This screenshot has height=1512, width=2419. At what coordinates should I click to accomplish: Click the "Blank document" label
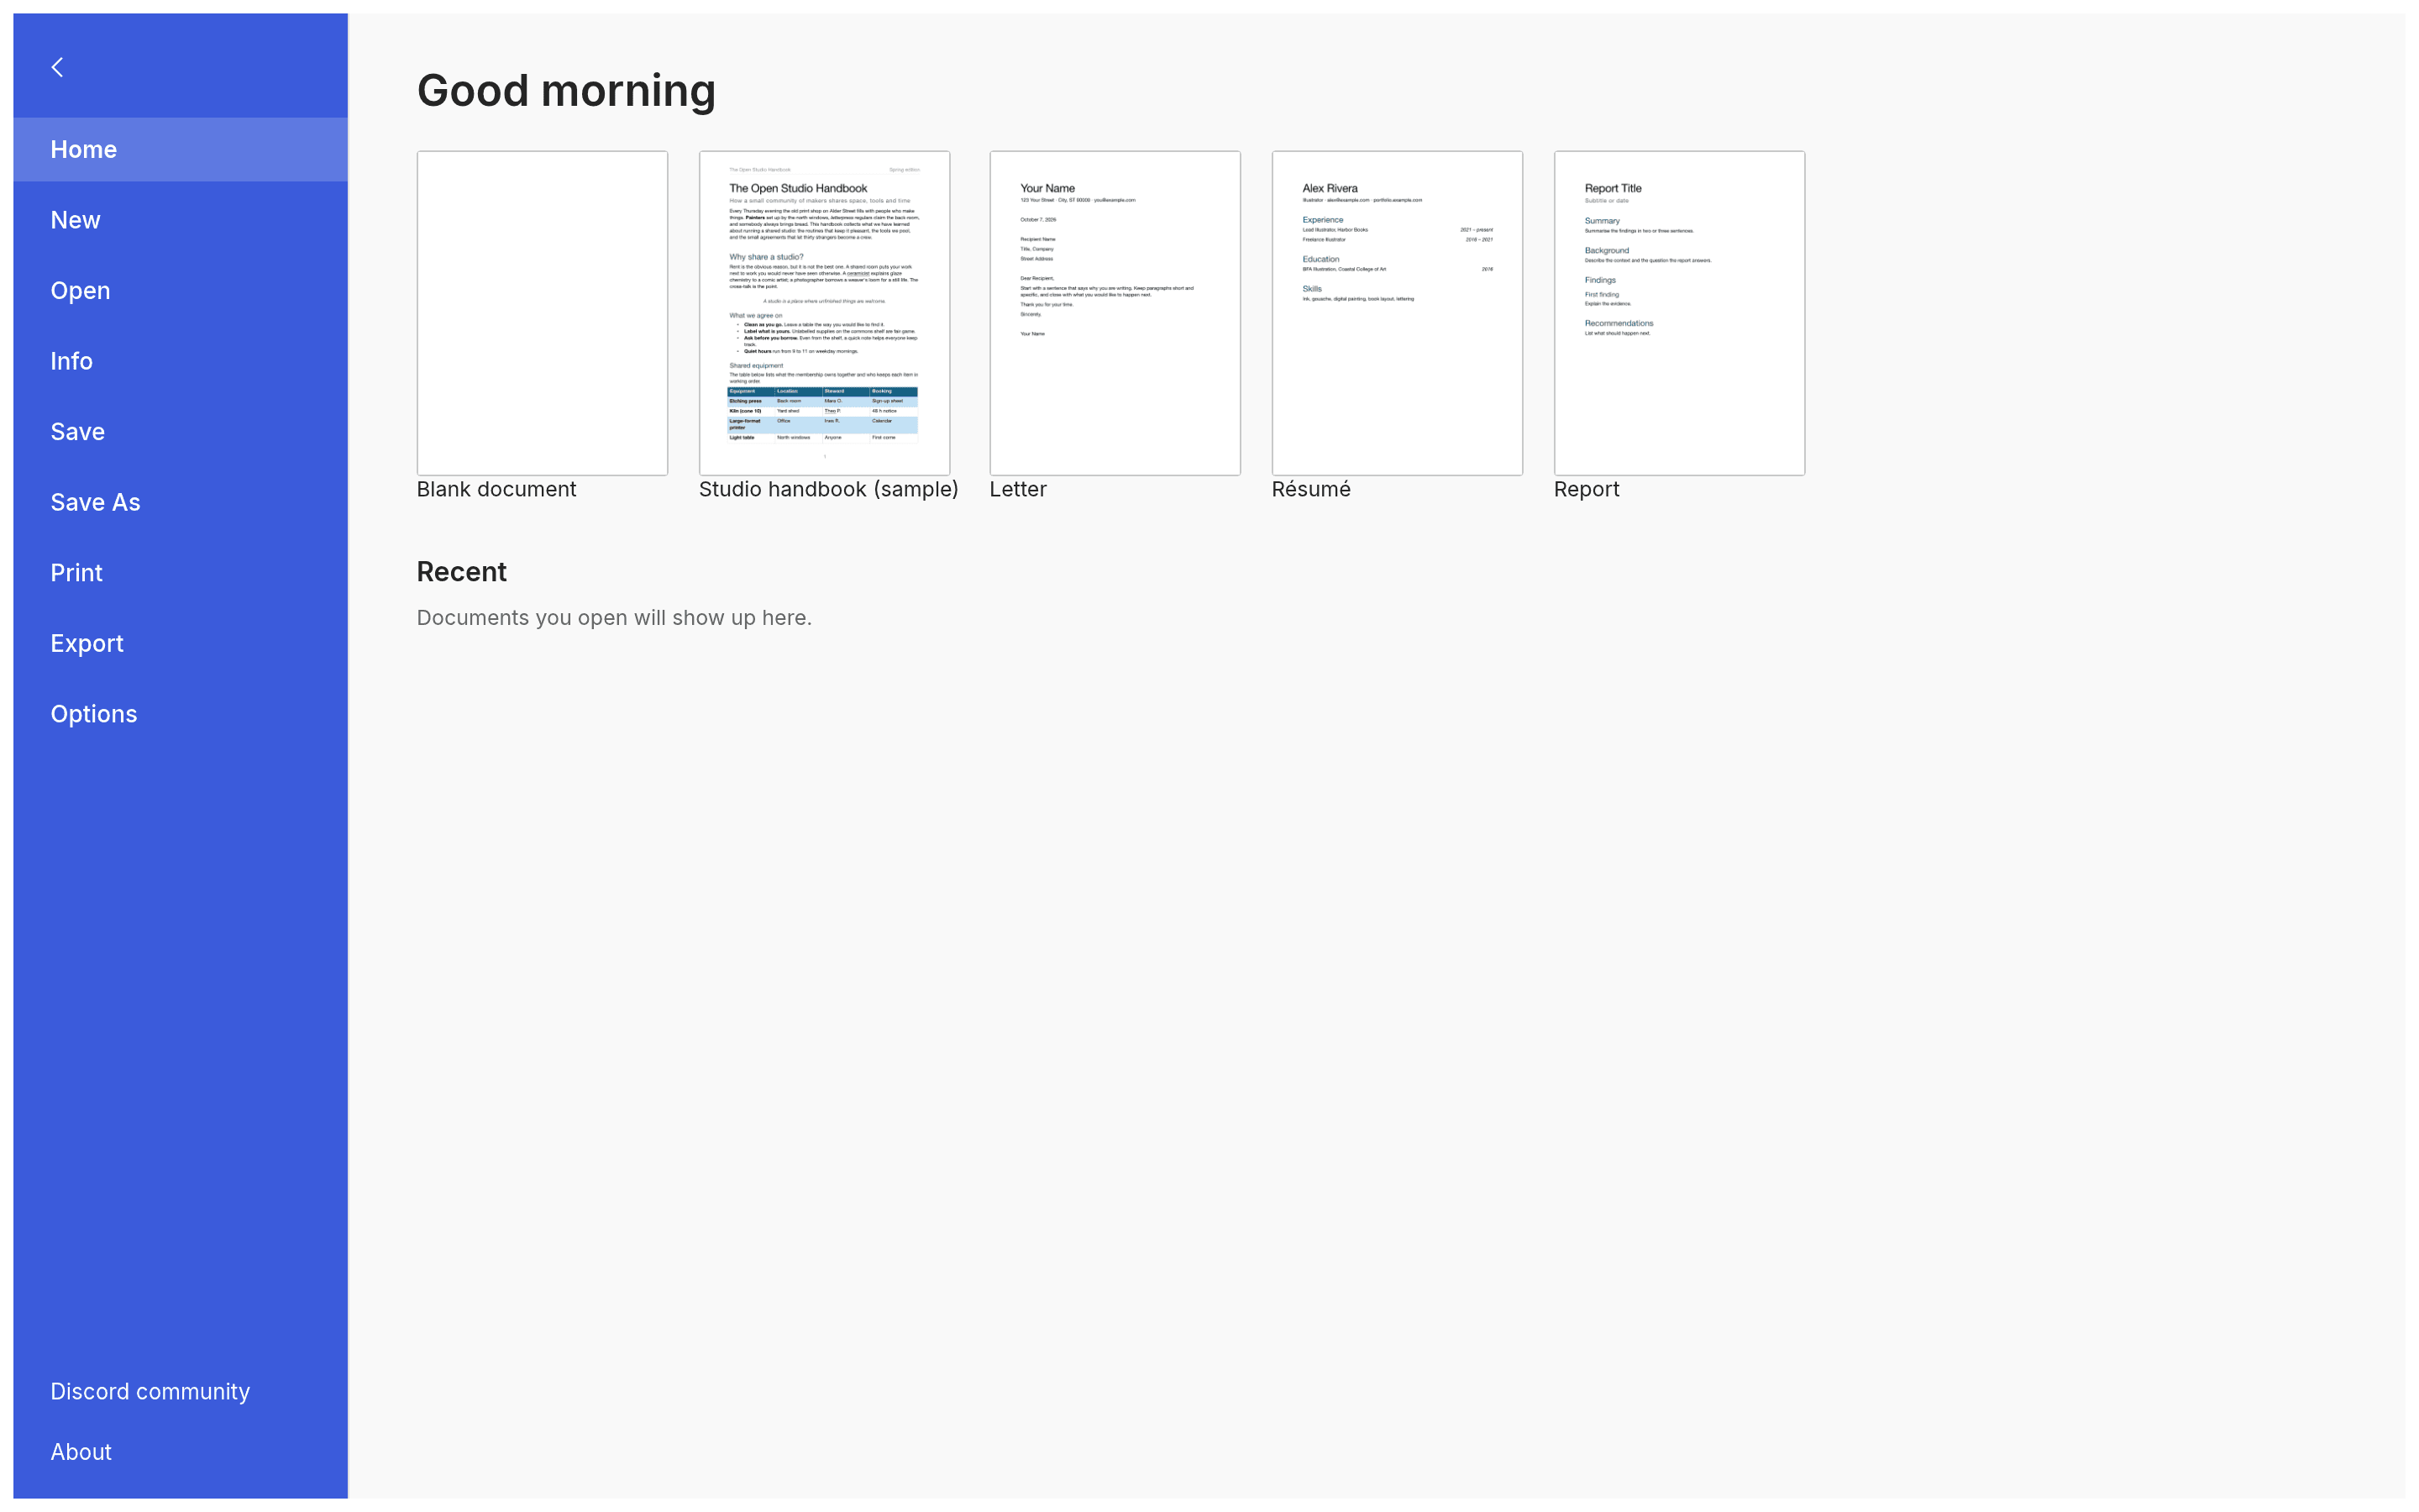pos(496,489)
